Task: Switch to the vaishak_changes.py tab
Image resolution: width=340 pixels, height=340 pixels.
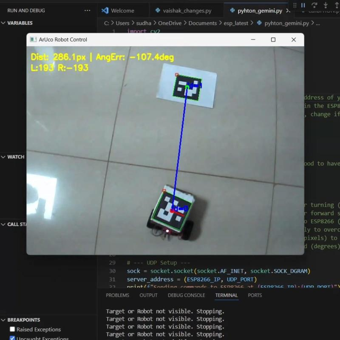Action: (186, 11)
